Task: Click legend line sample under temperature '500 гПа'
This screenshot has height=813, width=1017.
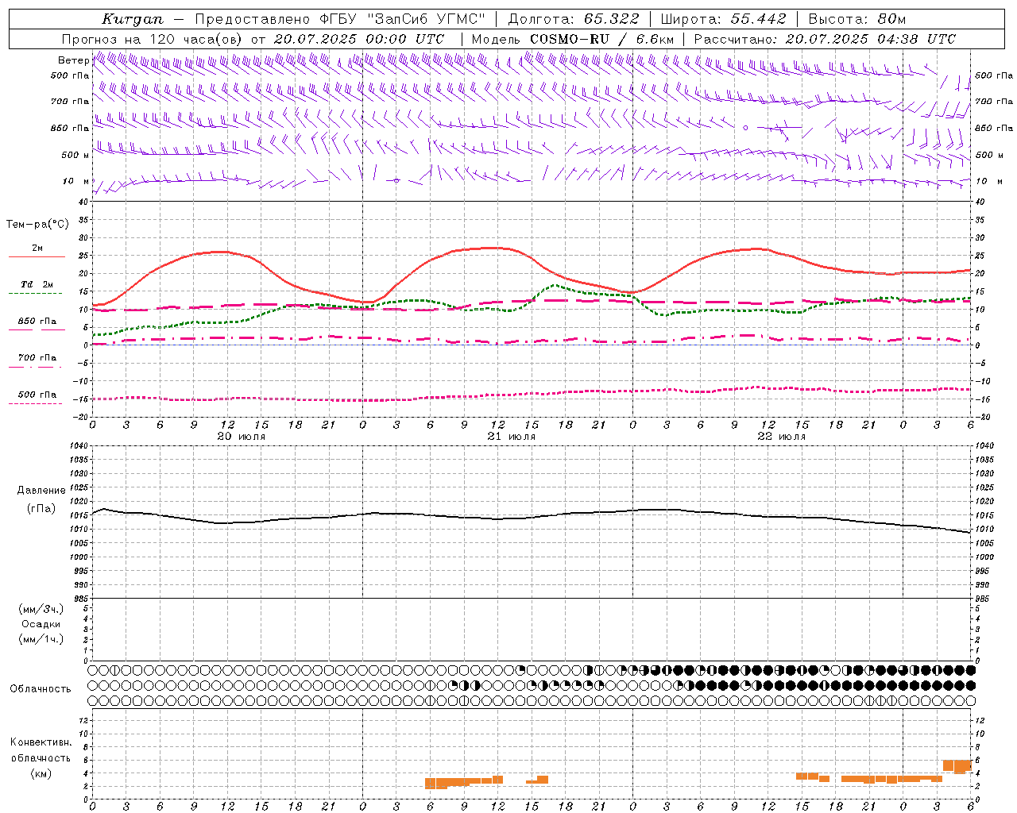Action: 35,403
